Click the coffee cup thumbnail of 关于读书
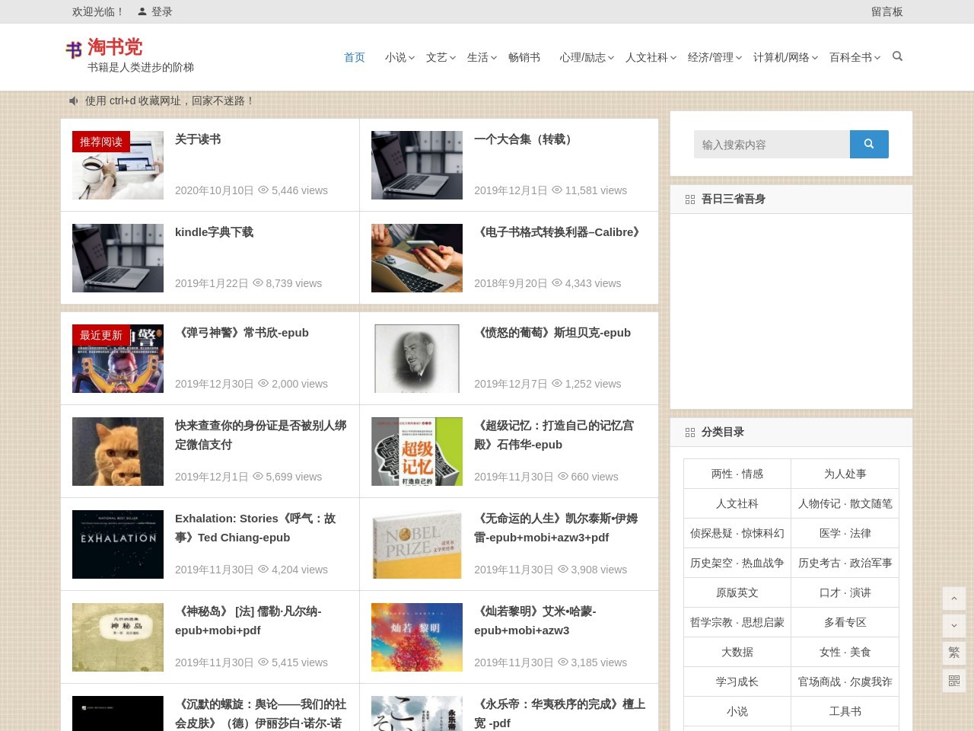Screen dimensions: 974x731 coord(118,165)
